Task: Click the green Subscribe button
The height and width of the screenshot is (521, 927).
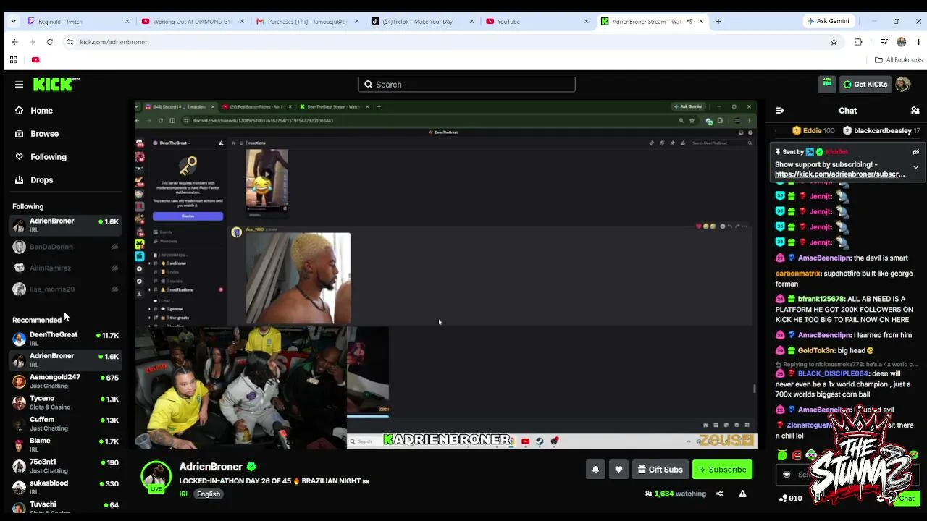Action: [x=722, y=470]
